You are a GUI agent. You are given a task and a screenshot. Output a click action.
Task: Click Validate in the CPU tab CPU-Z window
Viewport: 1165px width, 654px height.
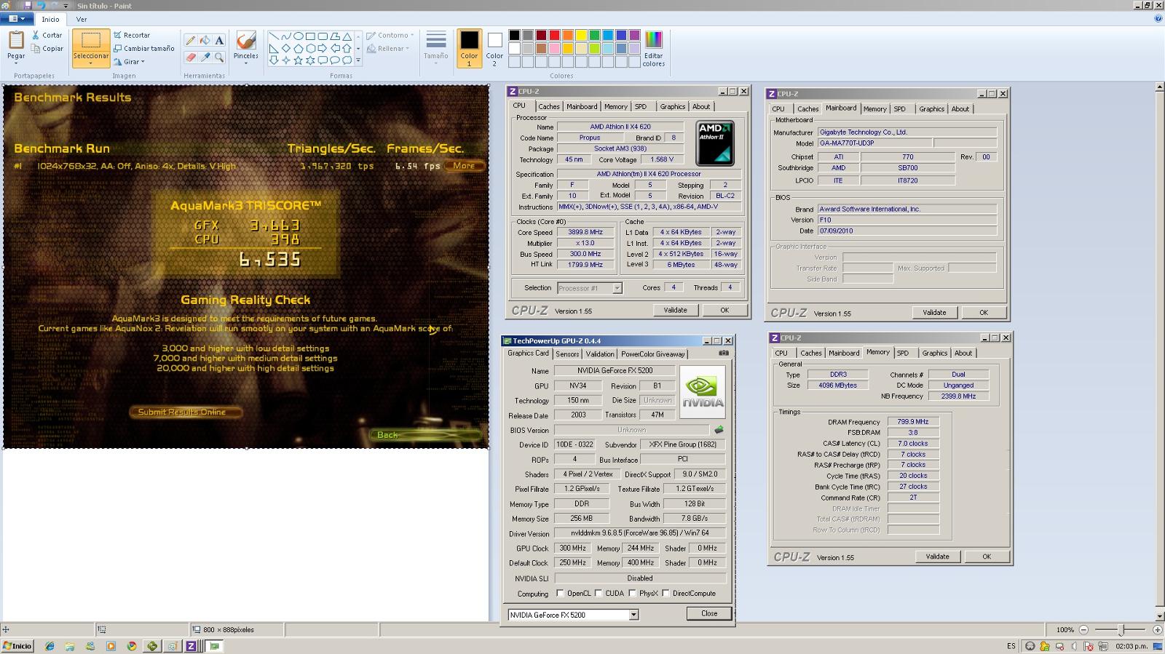tap(675, 310)
